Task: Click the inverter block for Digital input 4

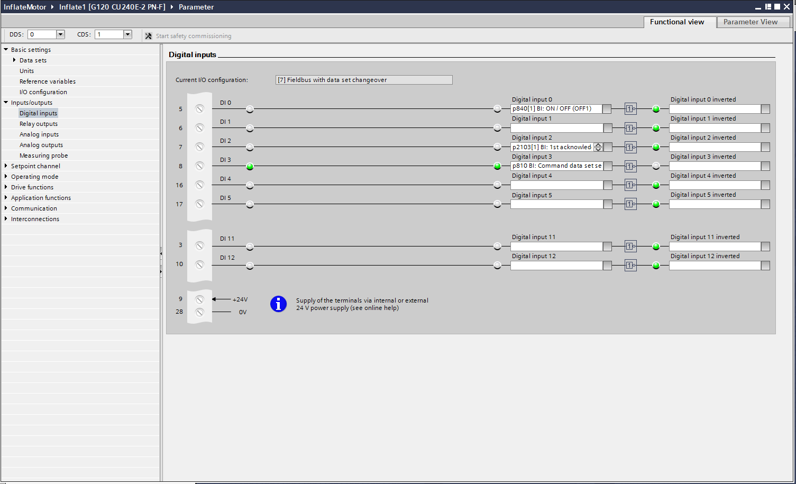Action: coord(630,185)
